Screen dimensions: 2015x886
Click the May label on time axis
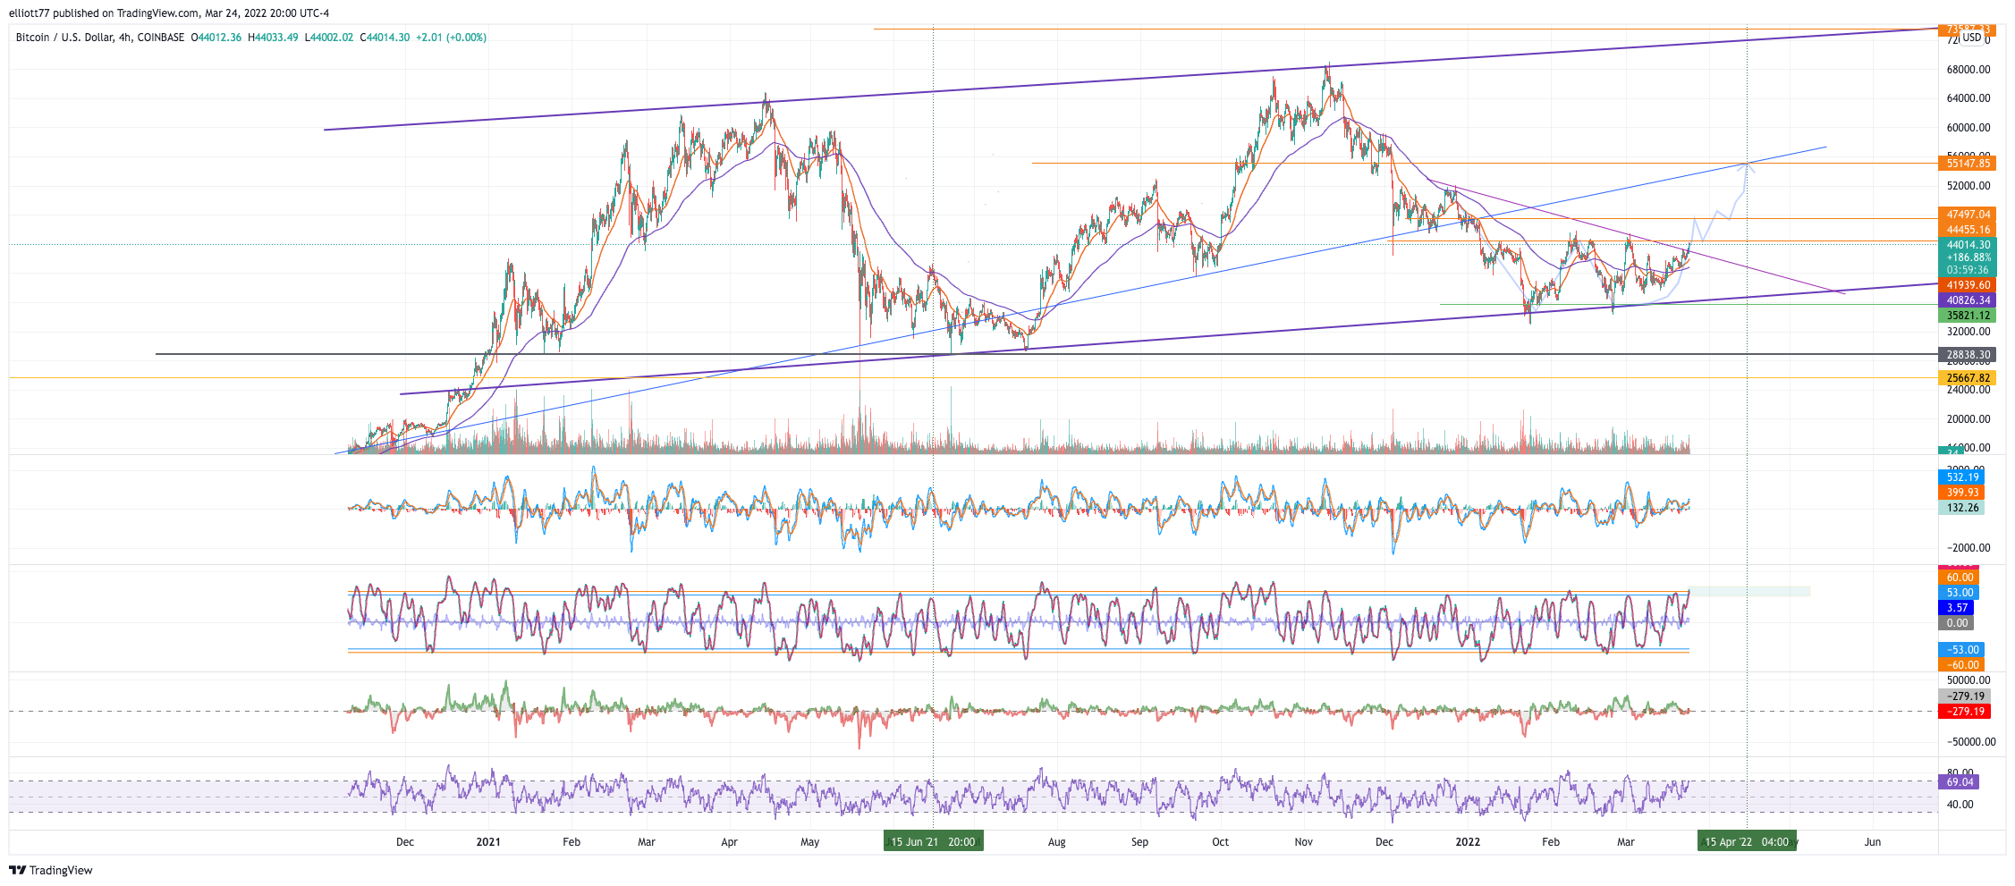pyautogui.click(x=809, y=842)
